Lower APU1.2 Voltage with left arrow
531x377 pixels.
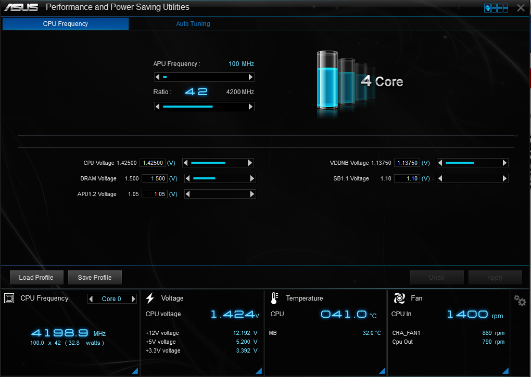pyautogui.click(x=187, y=194)
